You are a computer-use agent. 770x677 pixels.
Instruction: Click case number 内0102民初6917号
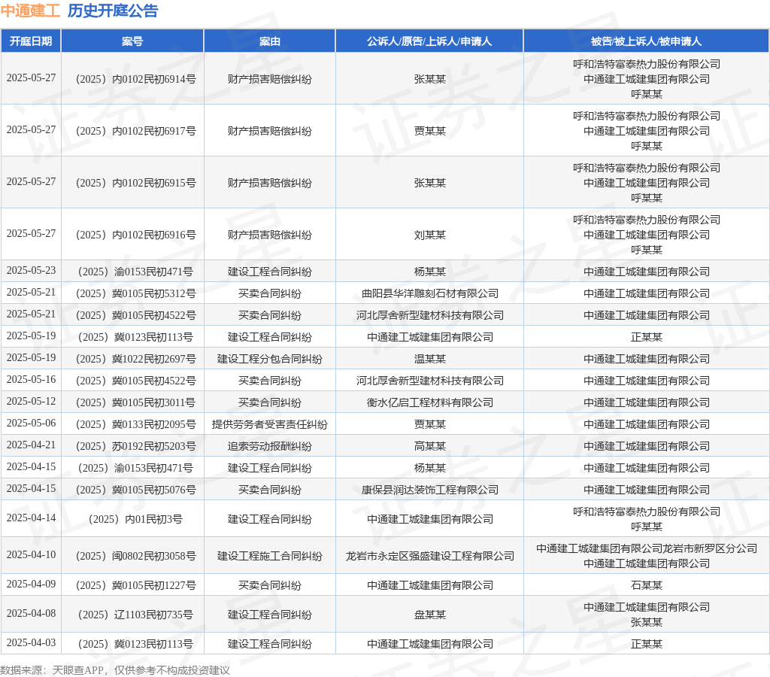point(135,131)
